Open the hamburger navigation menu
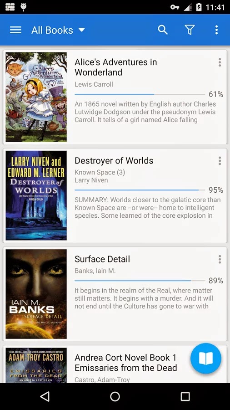The image size is (230, 410). [x=15, y=30]
